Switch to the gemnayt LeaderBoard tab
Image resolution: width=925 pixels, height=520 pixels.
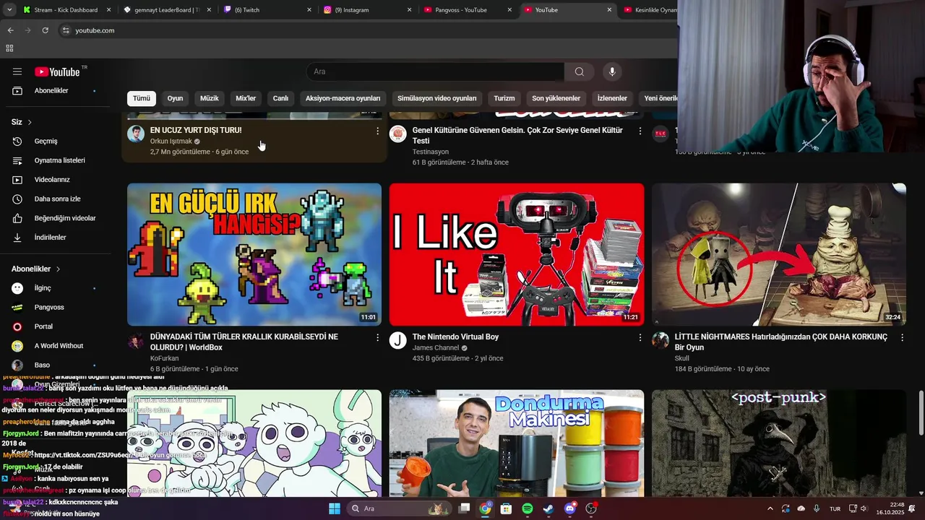166,10
